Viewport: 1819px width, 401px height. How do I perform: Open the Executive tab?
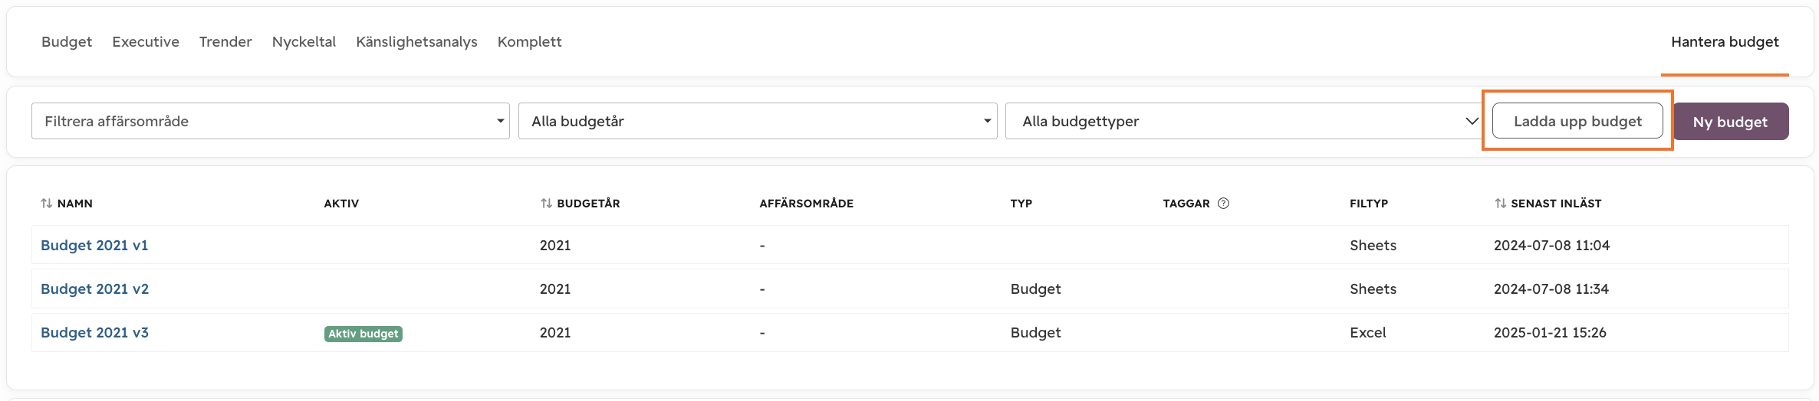pyautogui.click(x=146, y=42)
